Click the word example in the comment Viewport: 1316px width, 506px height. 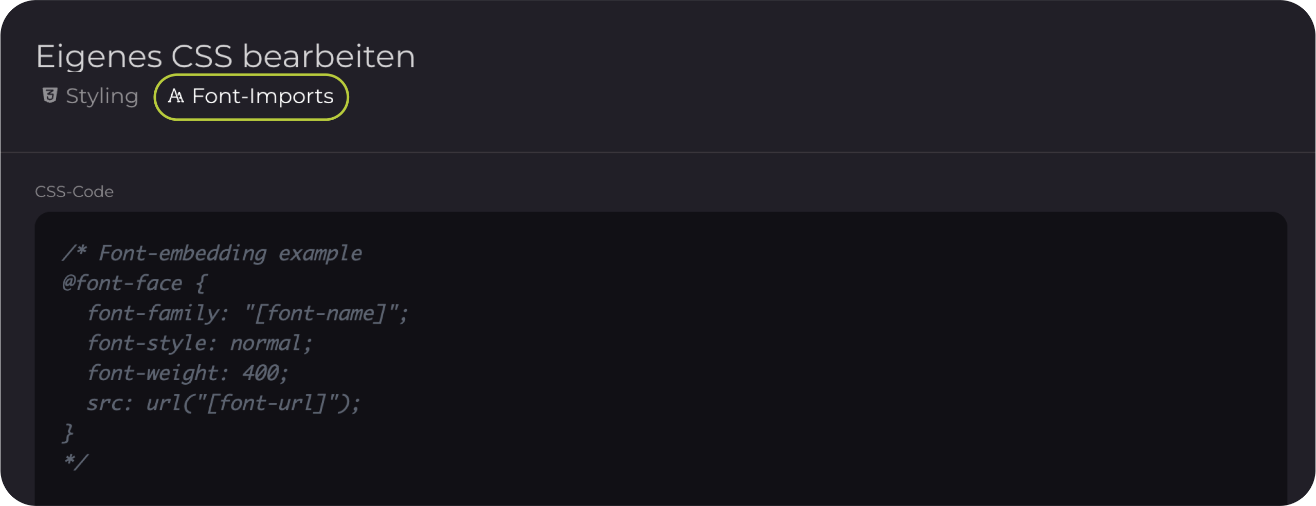point(320,253)
